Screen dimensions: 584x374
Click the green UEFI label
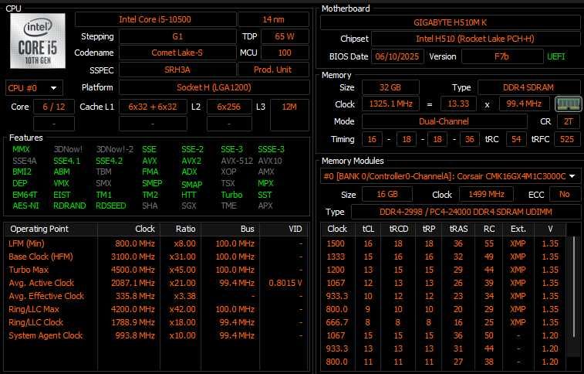coord(556,56)
